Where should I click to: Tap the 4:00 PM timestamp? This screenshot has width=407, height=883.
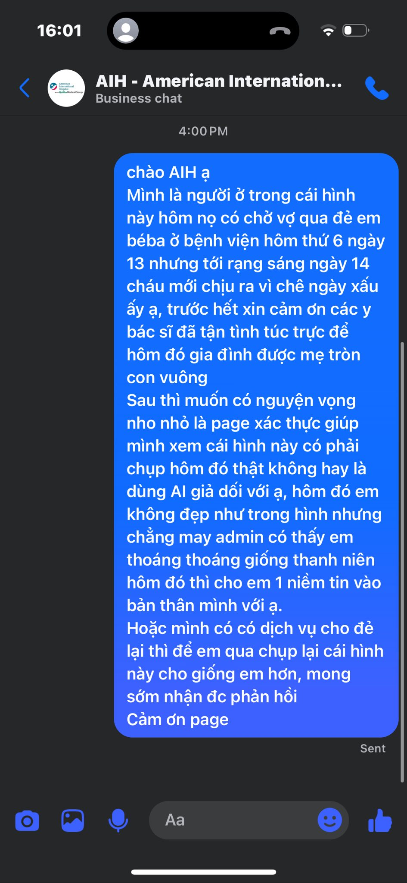coord(203,131)
